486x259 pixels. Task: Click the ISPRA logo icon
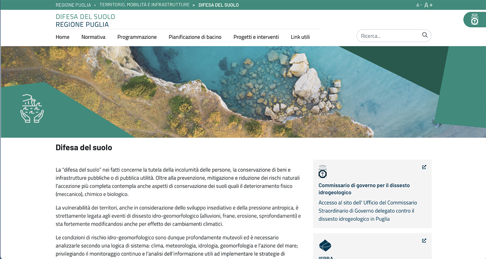tap(325, 246)
